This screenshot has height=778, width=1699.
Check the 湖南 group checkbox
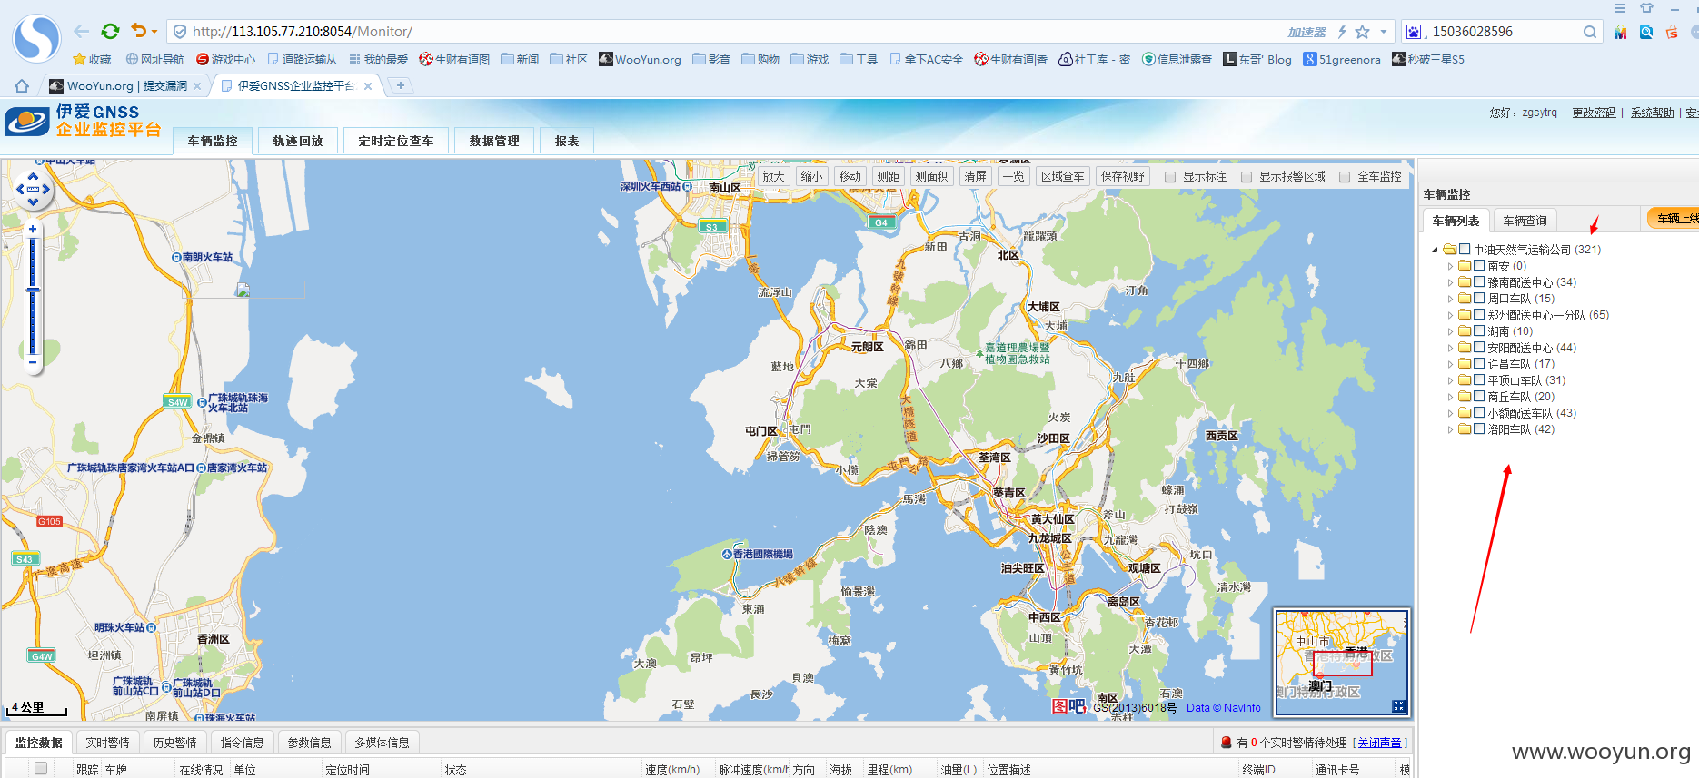[1479, 331]
